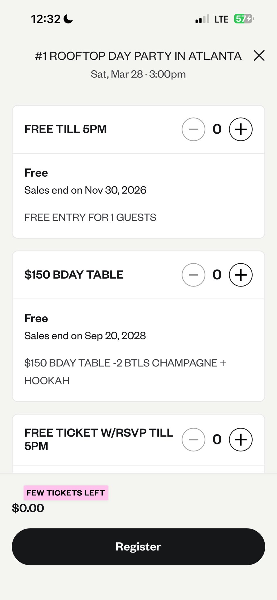Select the FREE TILL 5PM ticket title

pyautogui.click(x=66, y=129)
